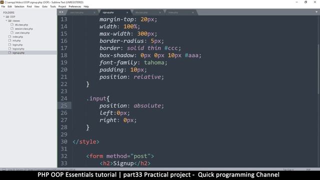Open logout.php in the sidebar
The width and height of the screenshot is (320, 180).
18,49
